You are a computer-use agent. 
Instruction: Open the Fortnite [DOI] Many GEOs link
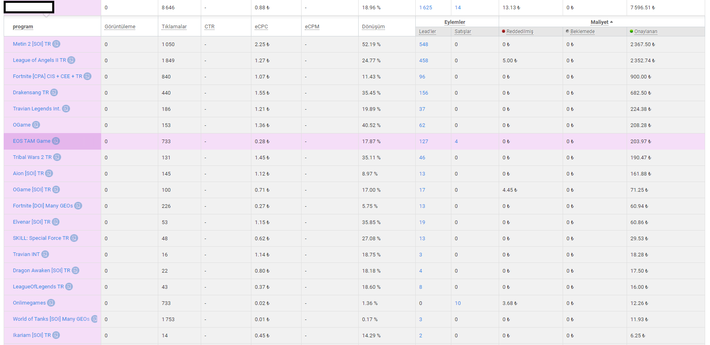click(43, 206)
